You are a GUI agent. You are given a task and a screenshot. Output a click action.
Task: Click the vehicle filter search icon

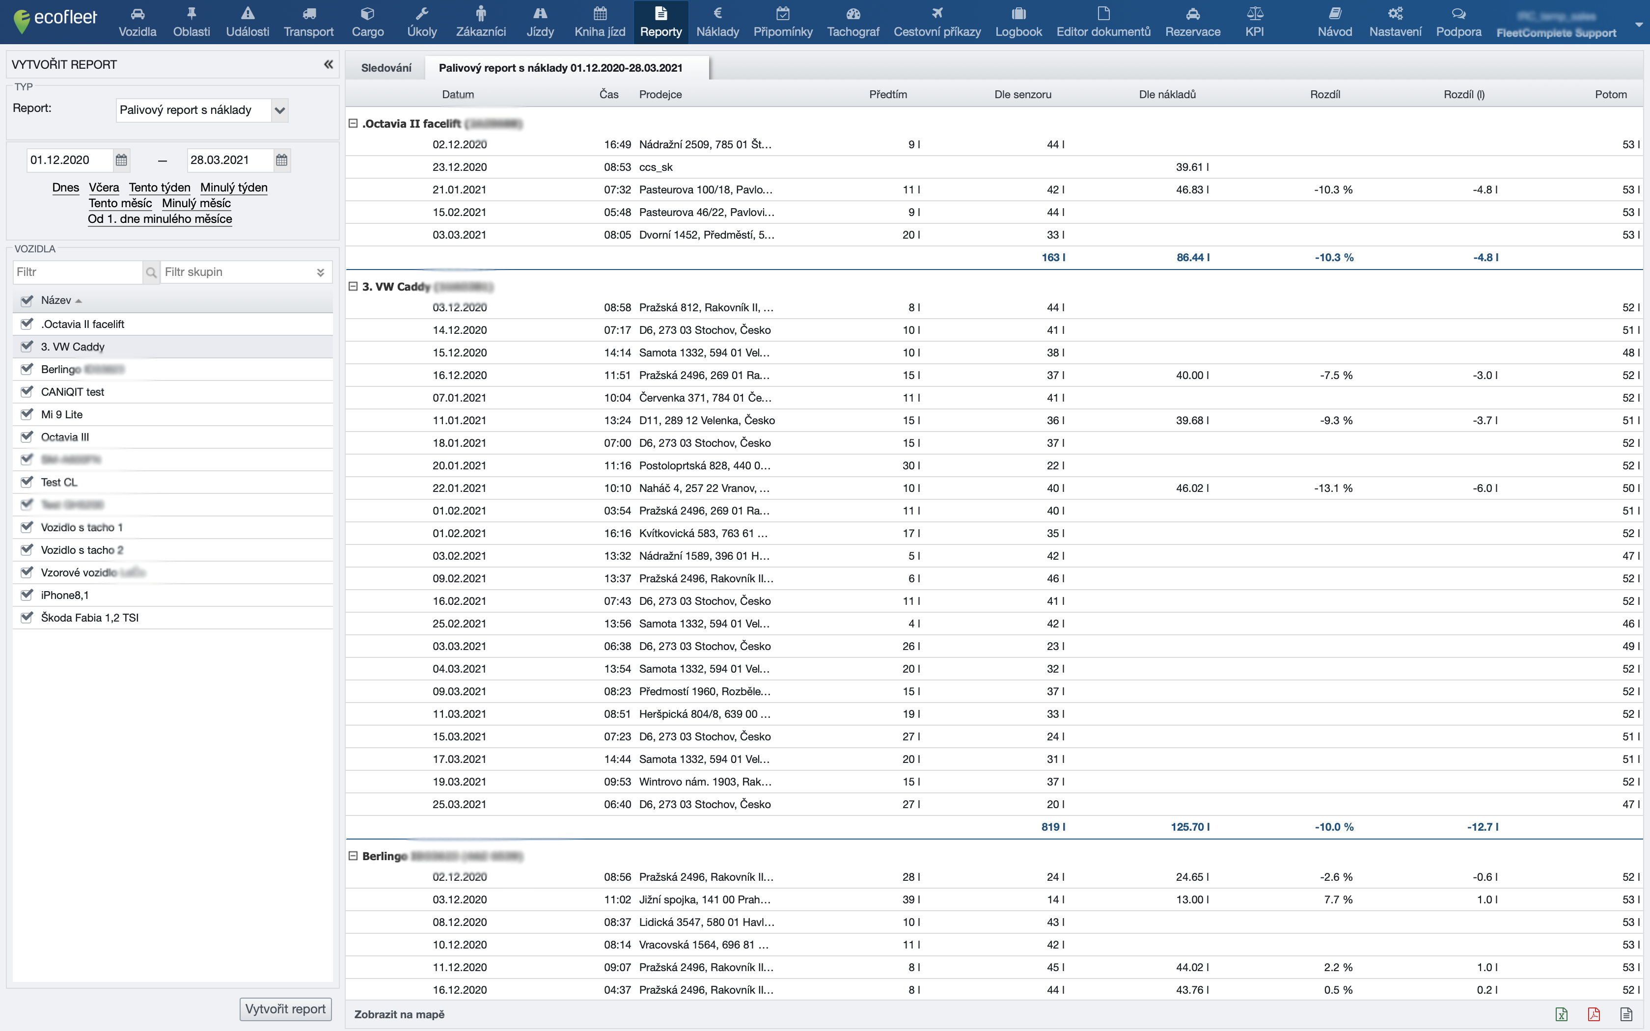click(x=151, y=272)
